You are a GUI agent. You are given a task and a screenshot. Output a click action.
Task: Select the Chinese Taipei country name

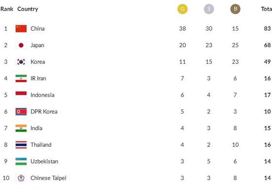coord(48,178)
